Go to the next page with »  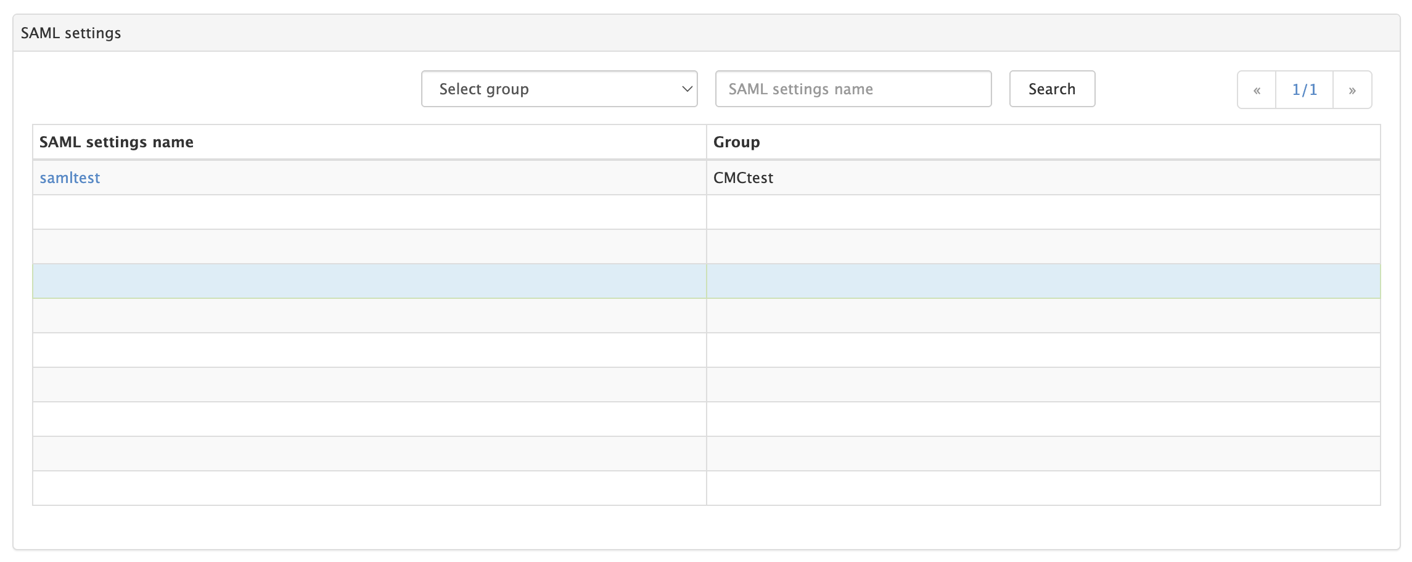(1352, 90)
